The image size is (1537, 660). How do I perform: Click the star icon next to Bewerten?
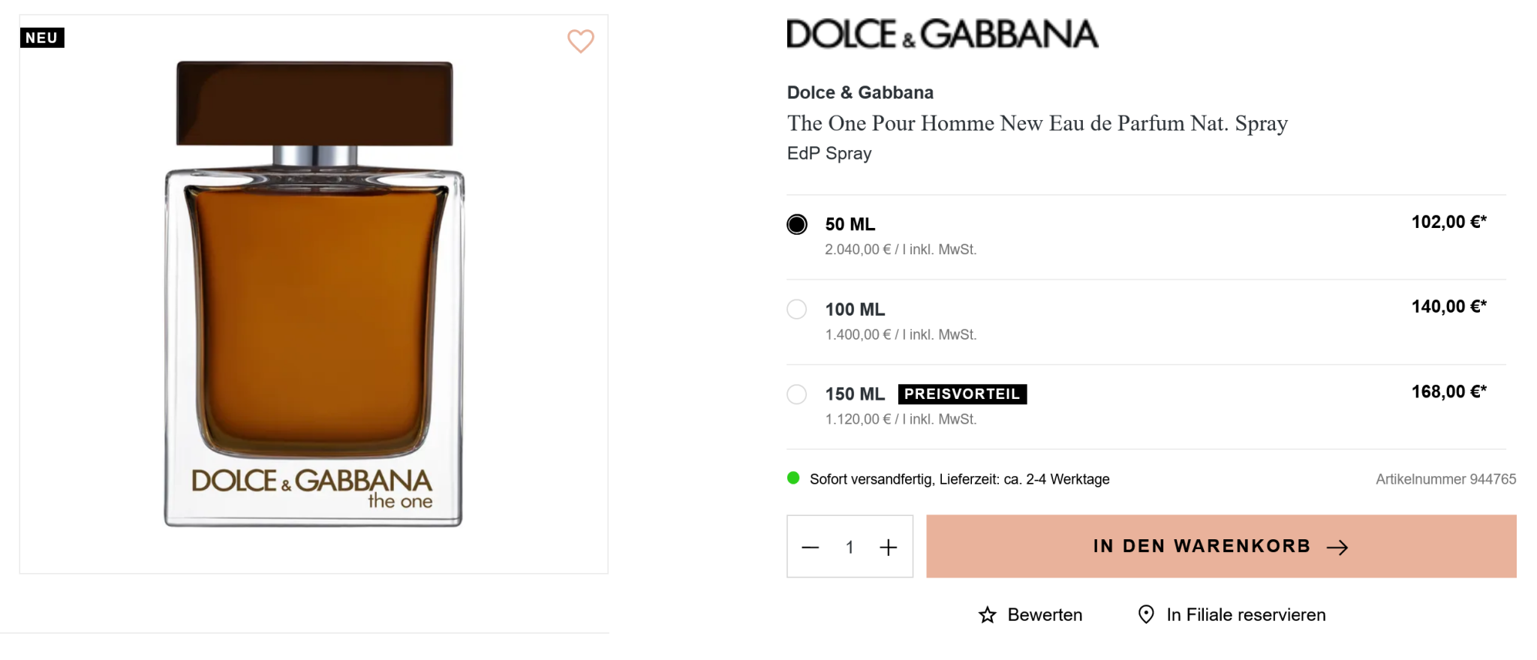(987, 615)
